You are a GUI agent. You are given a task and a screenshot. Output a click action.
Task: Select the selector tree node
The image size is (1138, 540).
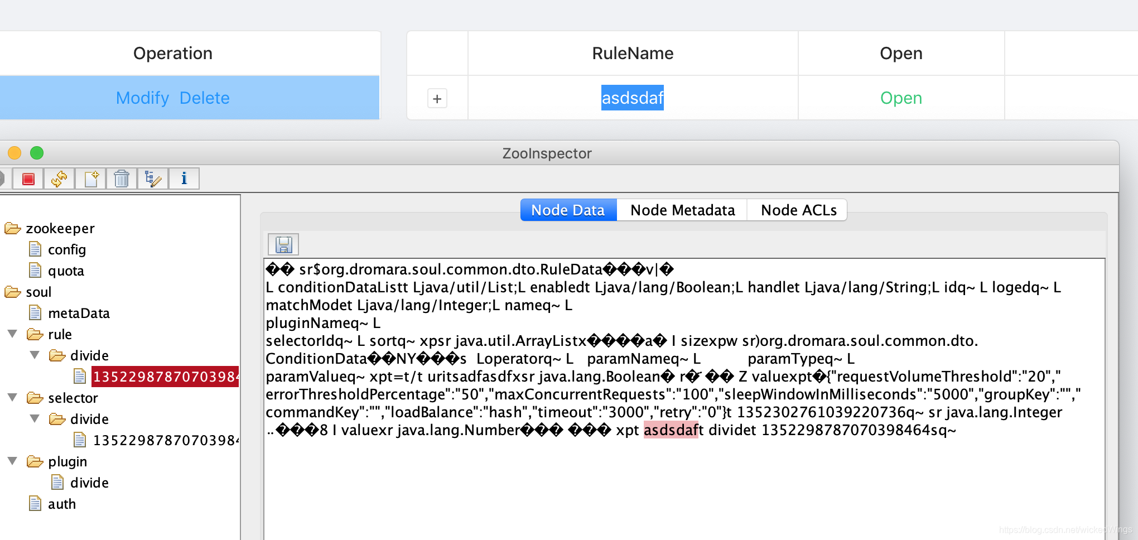tap(73, 398)
